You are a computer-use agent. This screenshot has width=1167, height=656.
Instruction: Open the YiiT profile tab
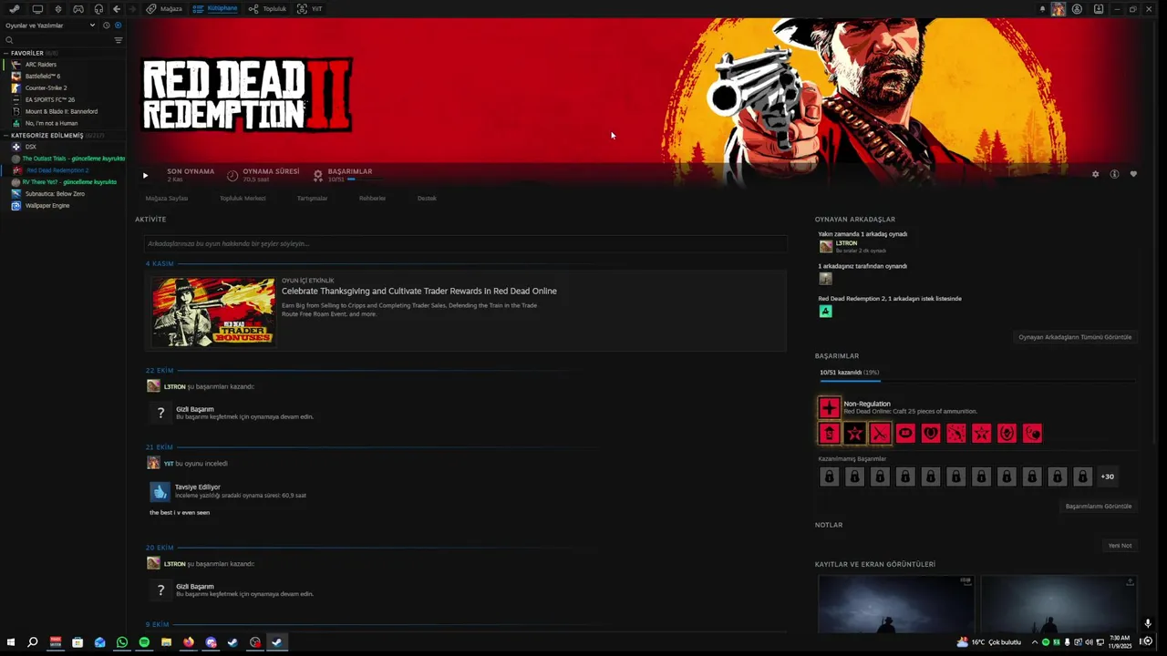pos(310,8)
